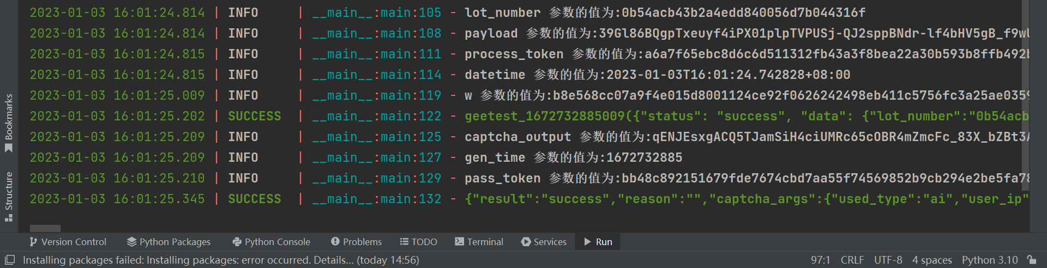Show the Python Packages panel

169,242
